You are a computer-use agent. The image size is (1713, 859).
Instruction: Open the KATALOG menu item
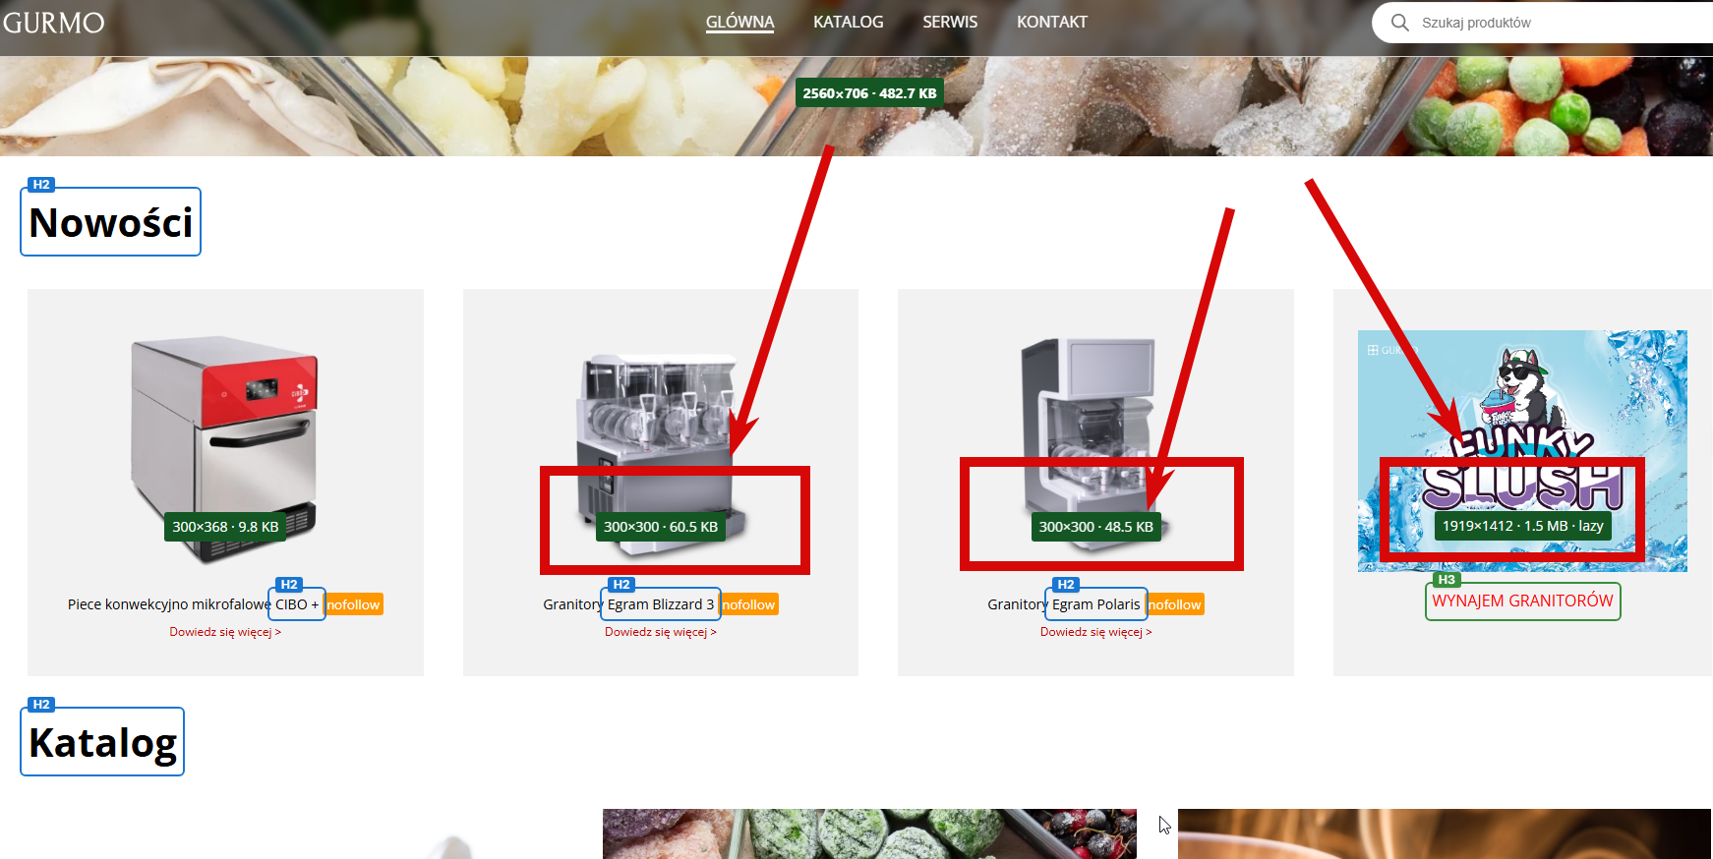pos(848,22)
